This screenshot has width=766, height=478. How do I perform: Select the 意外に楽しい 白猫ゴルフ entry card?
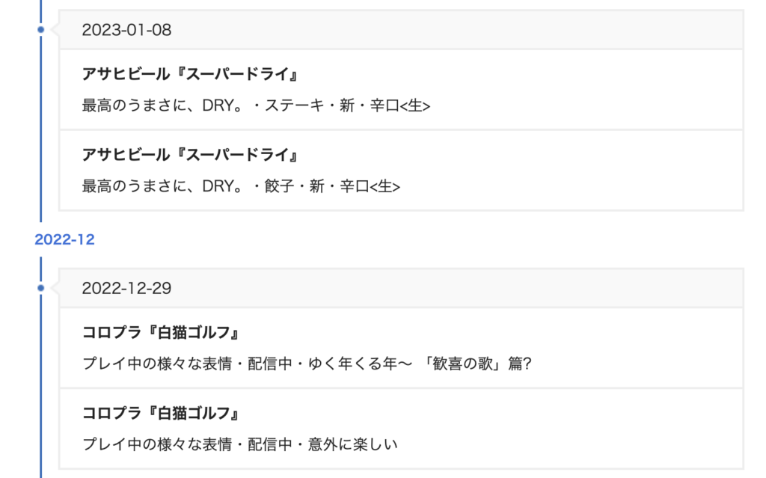(x=401, y=429)
